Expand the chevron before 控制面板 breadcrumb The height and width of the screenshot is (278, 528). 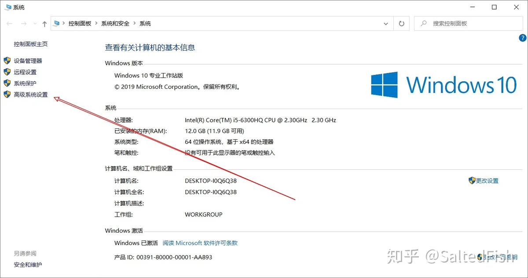click(64, 23)
